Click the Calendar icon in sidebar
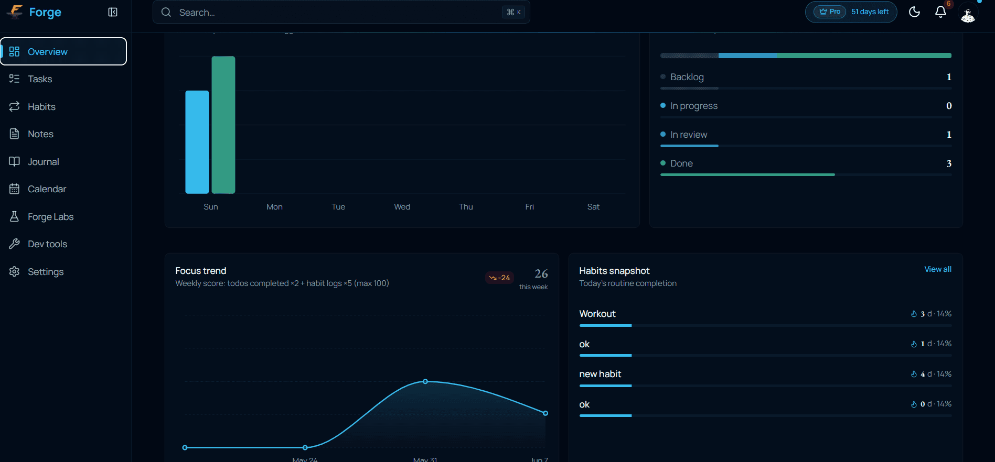Screen dimensions: 995x462 (x=15, y=189)
